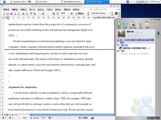This screenshot has height=120, width=161.
Task: Click the Tables and Borders icon
Action: click(57, 13)
